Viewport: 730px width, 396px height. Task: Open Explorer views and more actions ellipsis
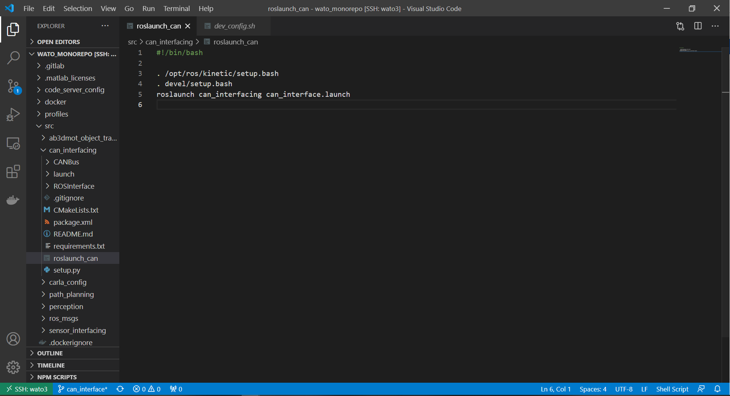pyautogui.click(x=105, y=26)
